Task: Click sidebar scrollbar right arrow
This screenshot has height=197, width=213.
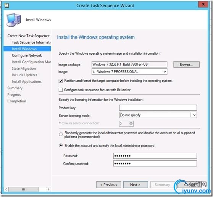Action: click(48, 189)
